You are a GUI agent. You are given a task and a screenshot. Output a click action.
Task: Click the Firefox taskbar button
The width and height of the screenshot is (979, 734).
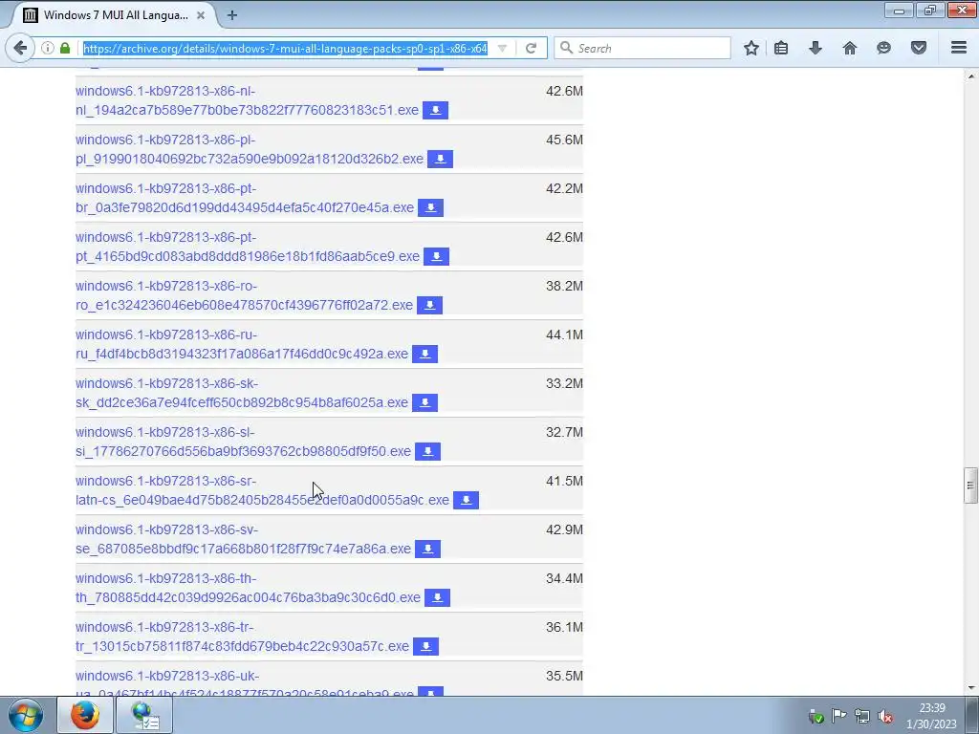click(x=85, y=715)
